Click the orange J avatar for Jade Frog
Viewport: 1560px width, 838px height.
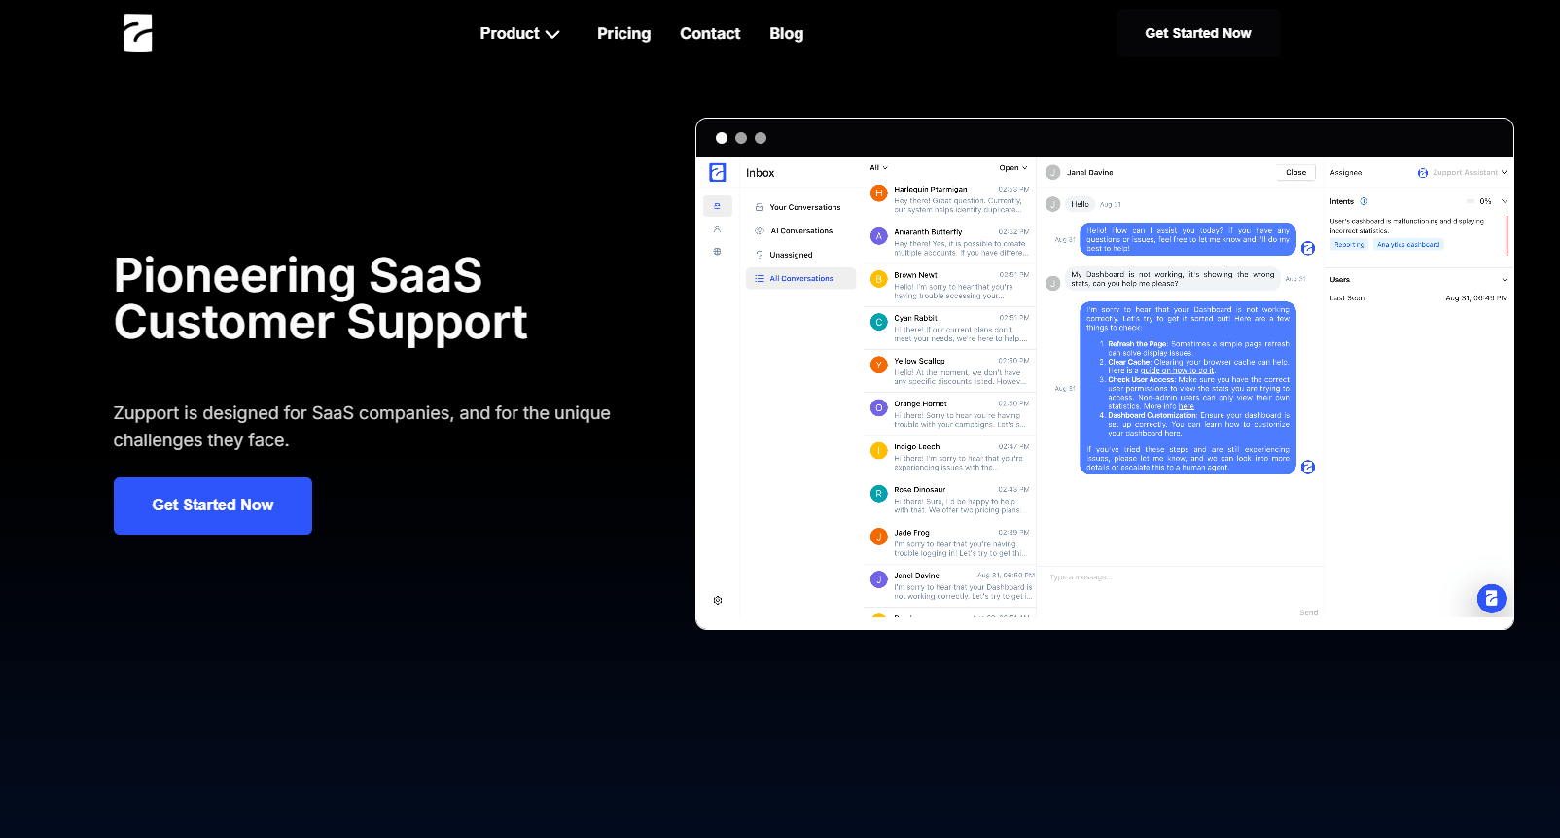878,537
